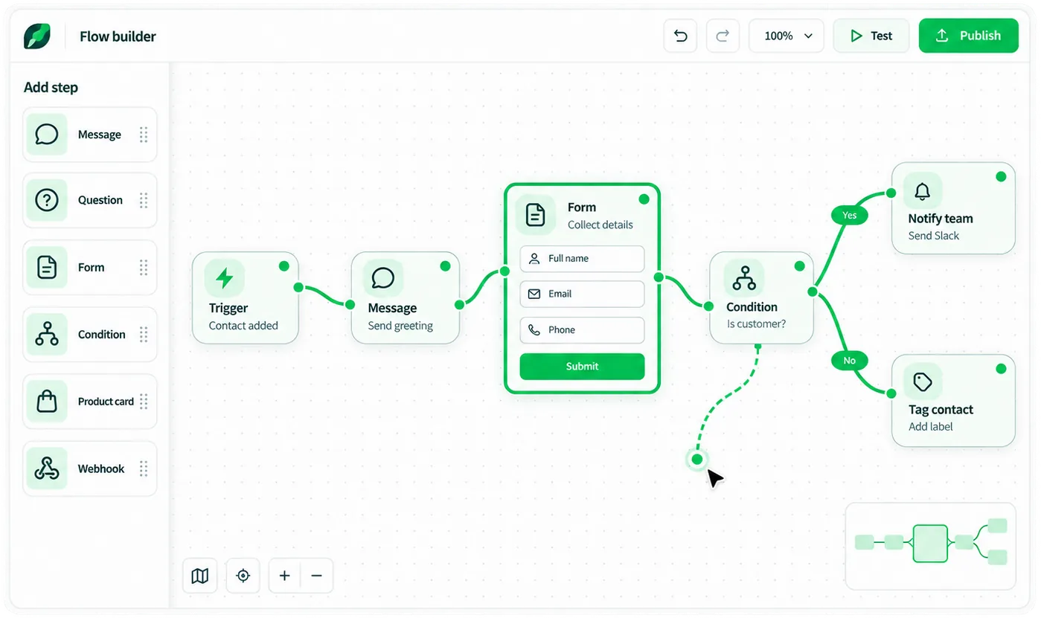Select the Send greeting Message node
Viewport: 1041px width, 618px height.
(x=406, y=297)
